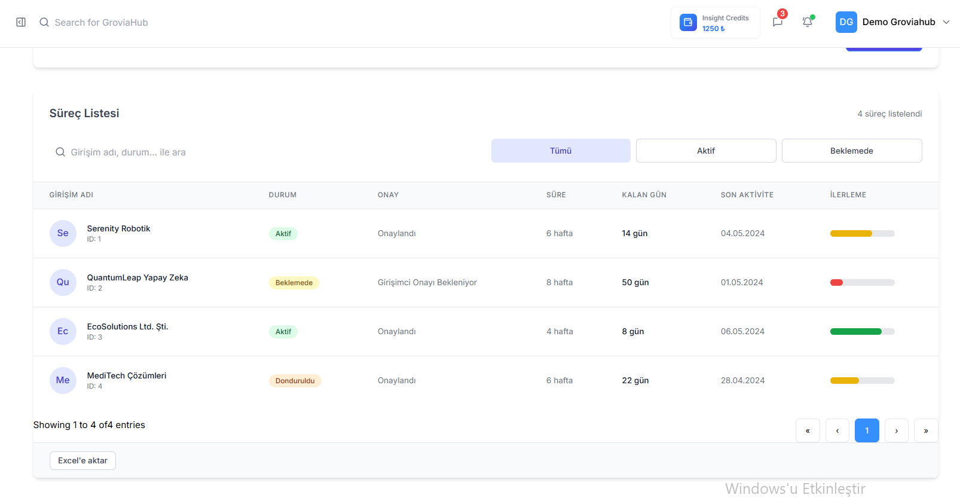Screen dimensions: 960x501
Task: Collapse the sidebar panel icon
Action: (x=21, y=22)
